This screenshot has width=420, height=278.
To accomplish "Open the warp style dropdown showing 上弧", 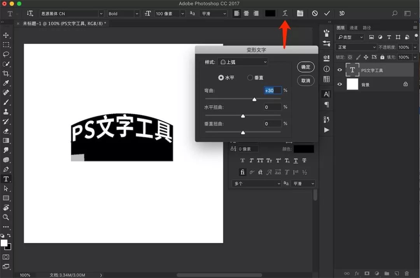I will point(243,62).
